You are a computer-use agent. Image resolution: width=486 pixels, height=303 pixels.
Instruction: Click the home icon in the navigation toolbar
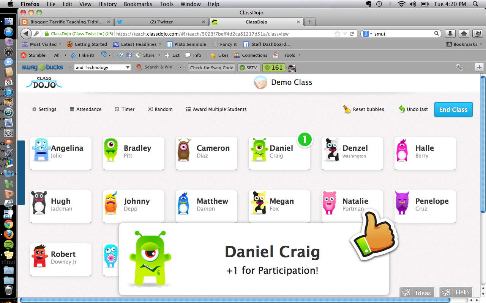tap(464, 34)
